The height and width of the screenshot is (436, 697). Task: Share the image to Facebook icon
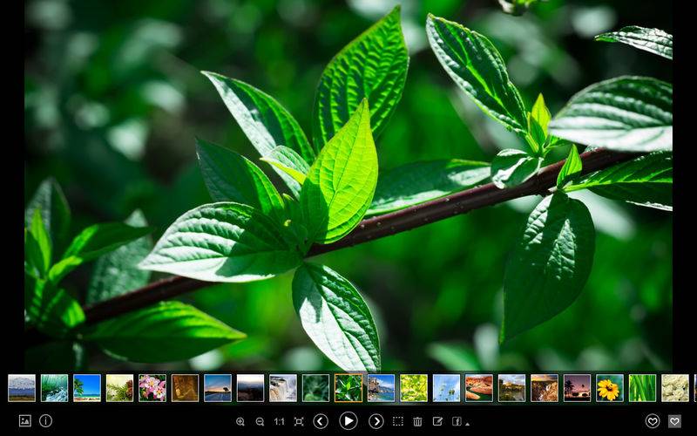(457, 421)
